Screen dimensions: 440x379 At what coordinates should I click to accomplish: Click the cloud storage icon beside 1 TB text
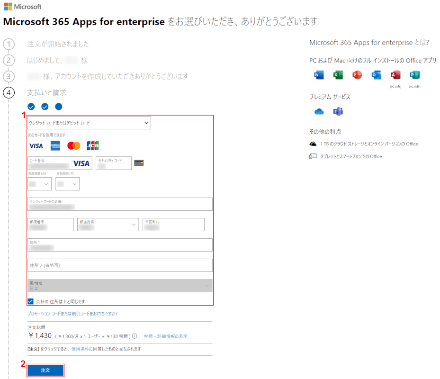click(313, 144)
